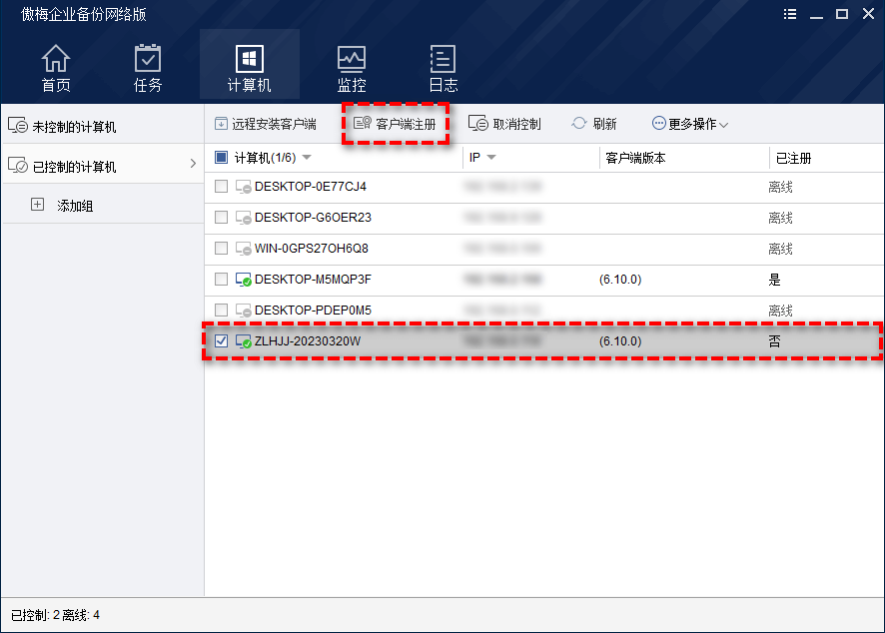The image size is (885, 633).
Task: Click the 刷新 refresh icon
Action: point(579,124)
